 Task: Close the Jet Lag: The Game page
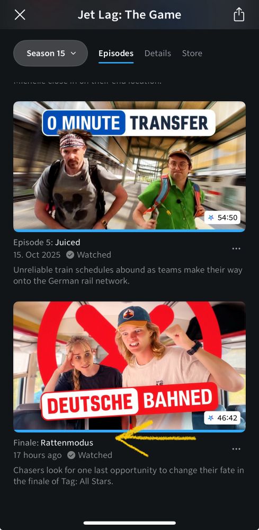pos(20,15)
